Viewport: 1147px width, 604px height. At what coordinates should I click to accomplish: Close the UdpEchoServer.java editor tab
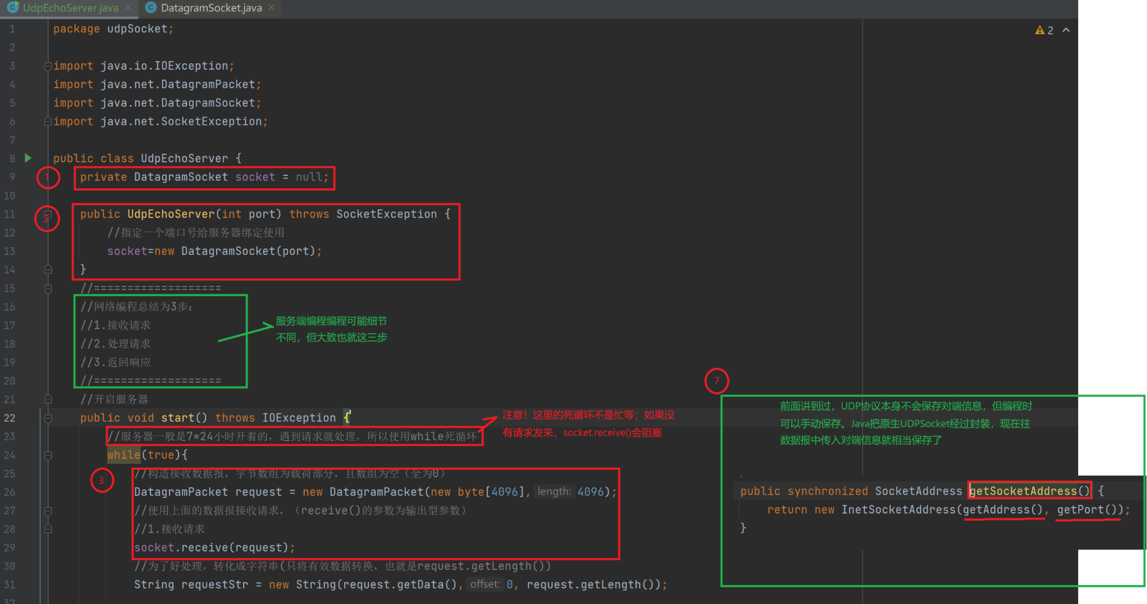[x=128, y=8]
